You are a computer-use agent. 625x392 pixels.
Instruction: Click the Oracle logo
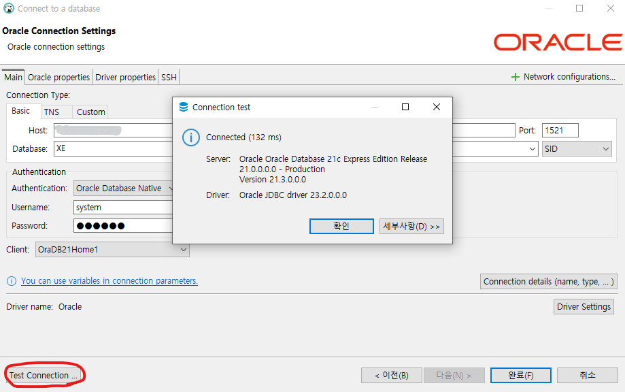[x=558, y=42]
